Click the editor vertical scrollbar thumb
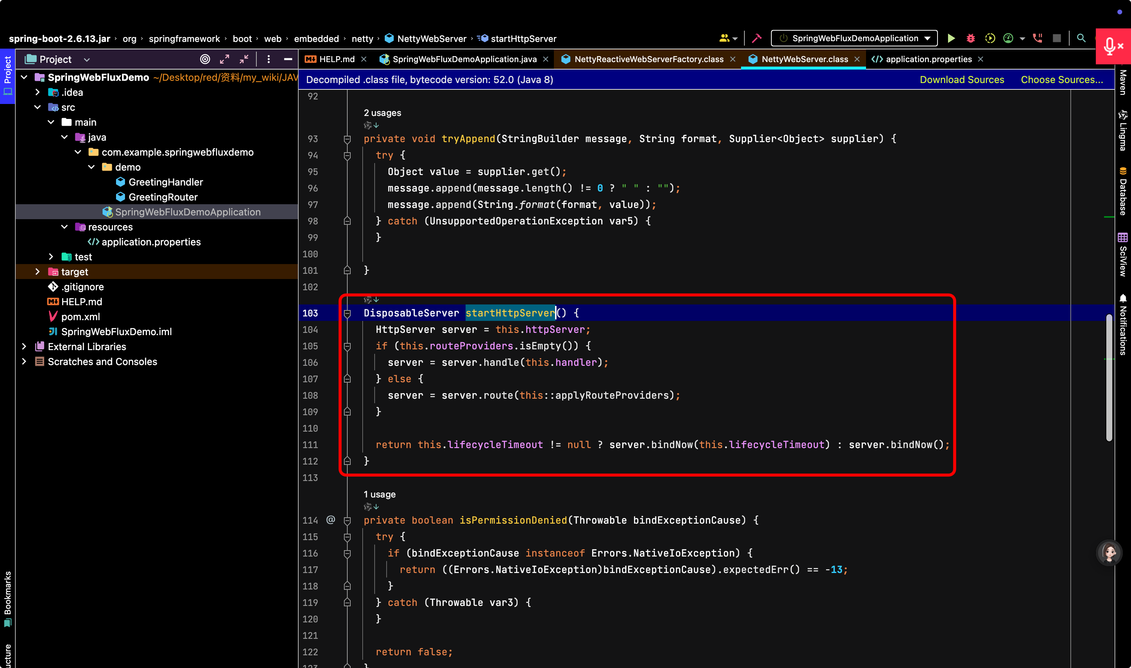This screenshot has width=1131, height=668. 1109,378
